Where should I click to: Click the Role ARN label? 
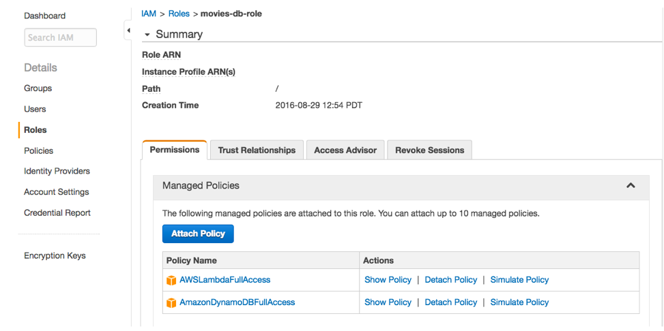(x=161, y=55)
